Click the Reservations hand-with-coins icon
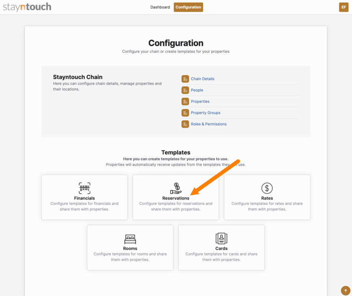Screen dimensions: 352x296 [176, 188]
